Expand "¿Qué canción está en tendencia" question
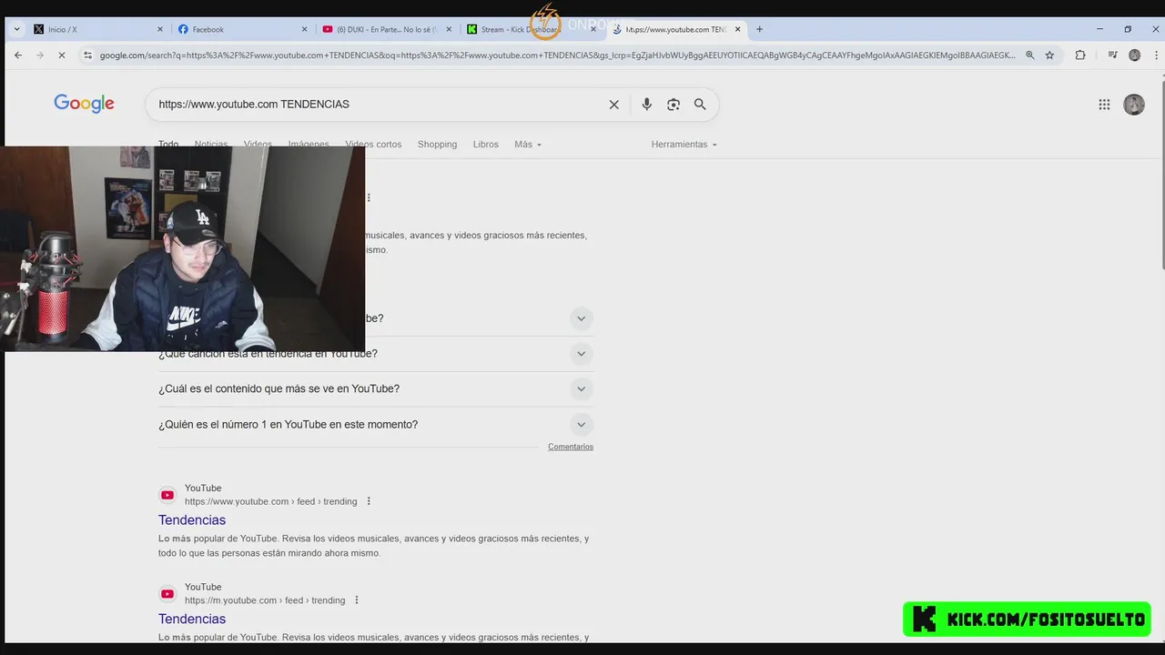Screen dimensions: 1165x655 [581, 354]
